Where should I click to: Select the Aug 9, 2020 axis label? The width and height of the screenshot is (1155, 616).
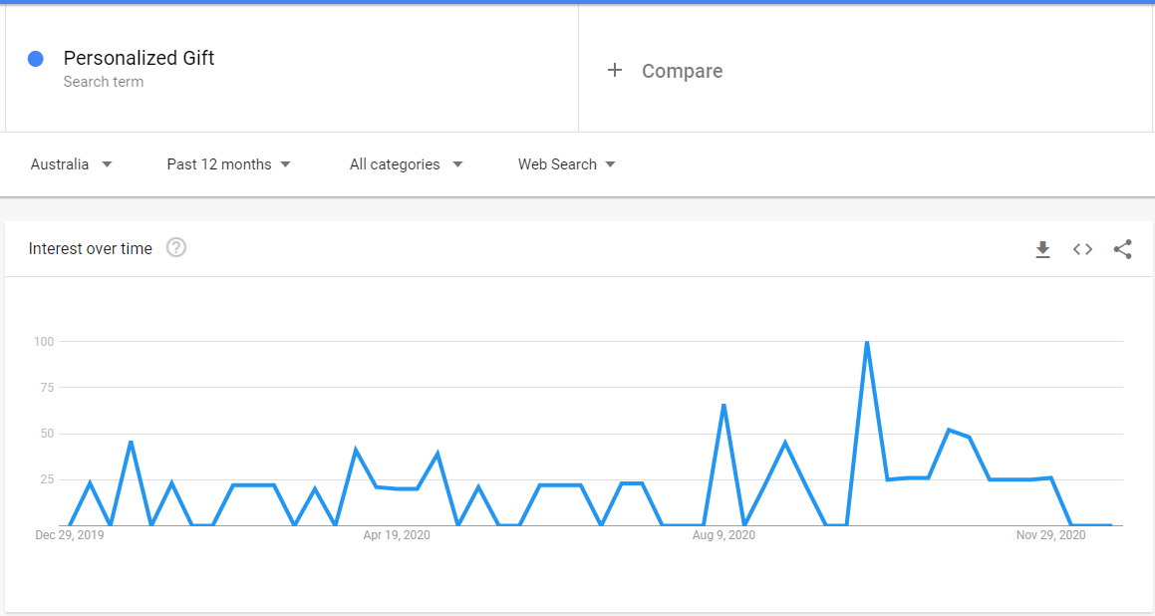(723, 535)
